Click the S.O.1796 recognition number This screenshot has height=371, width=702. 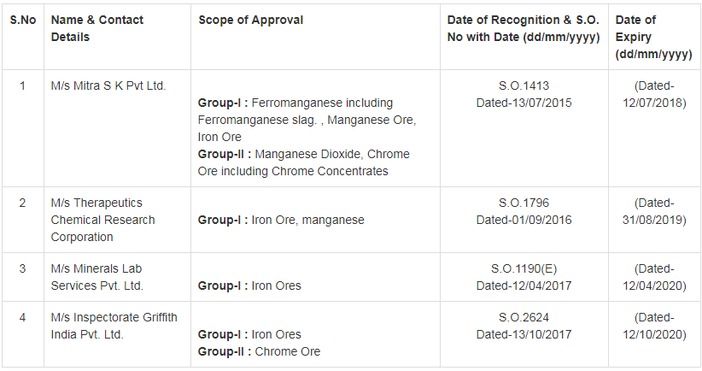click(x=524, y=203)
